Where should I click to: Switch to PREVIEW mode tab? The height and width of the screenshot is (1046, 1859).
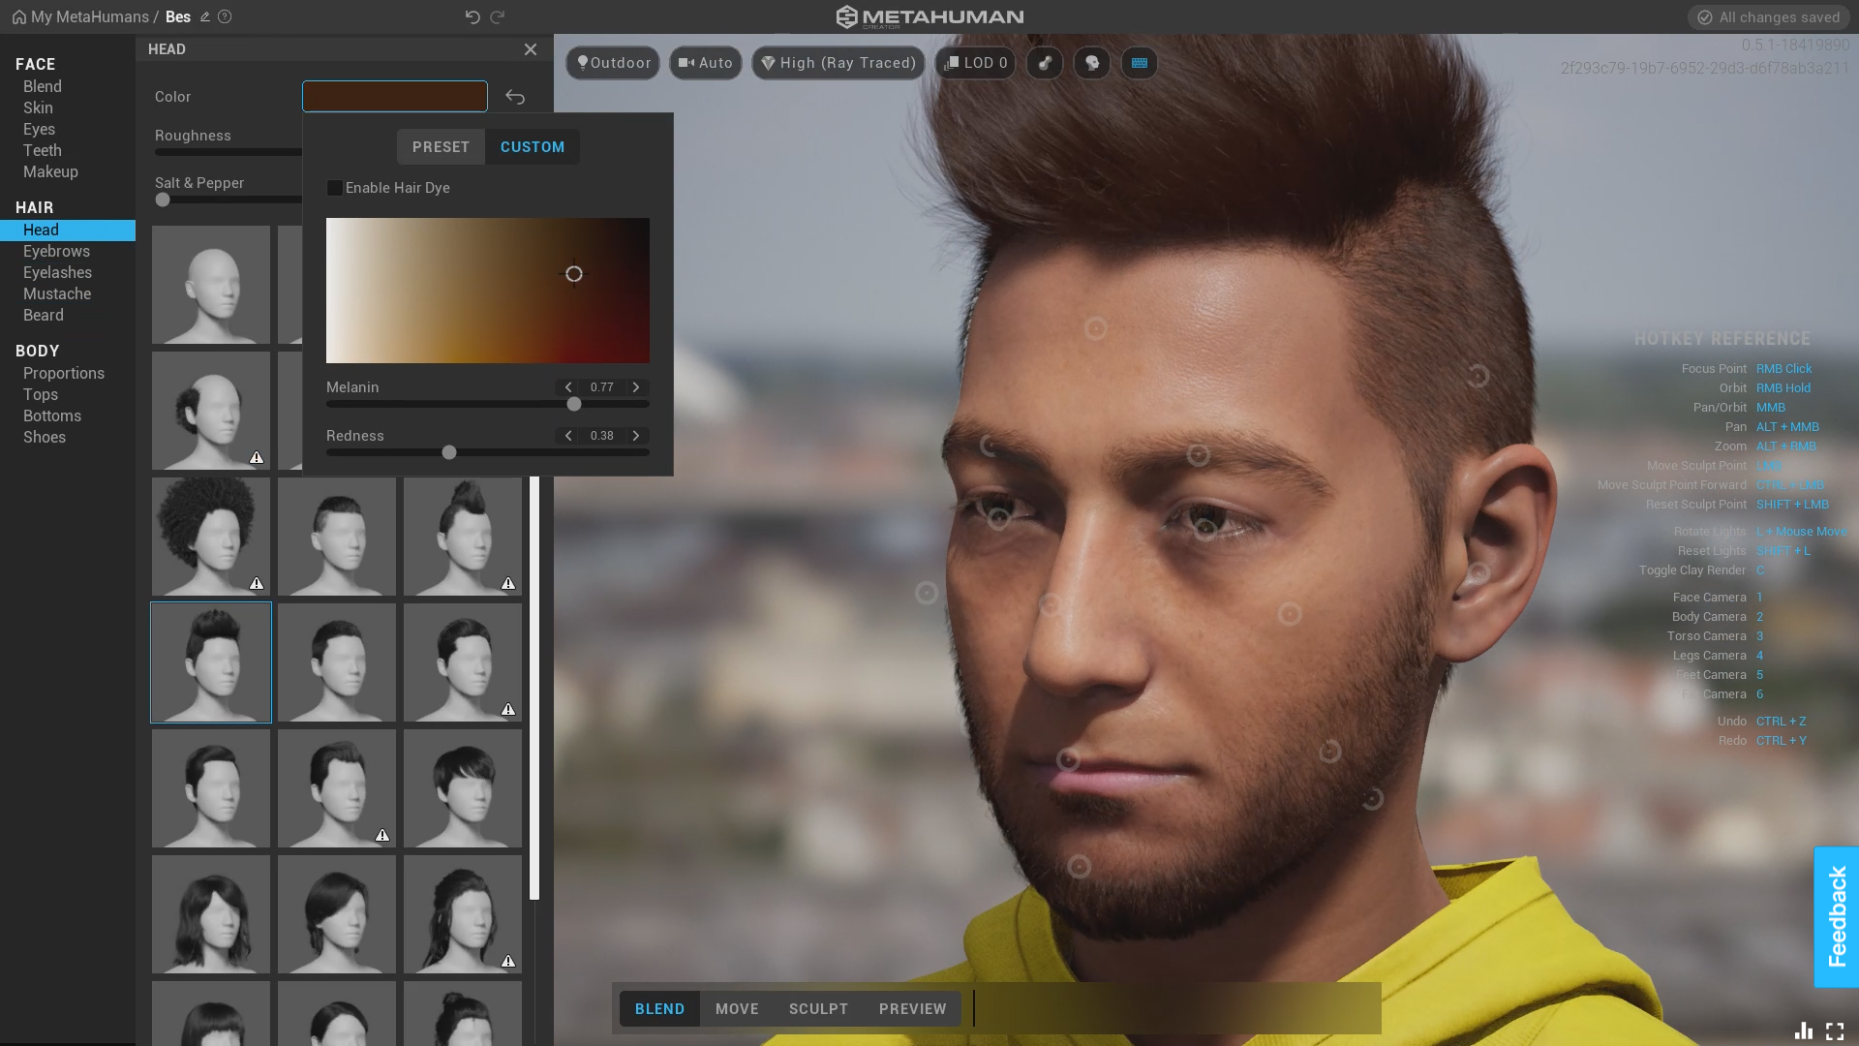pyautogui.click(x=912, y=1009)
